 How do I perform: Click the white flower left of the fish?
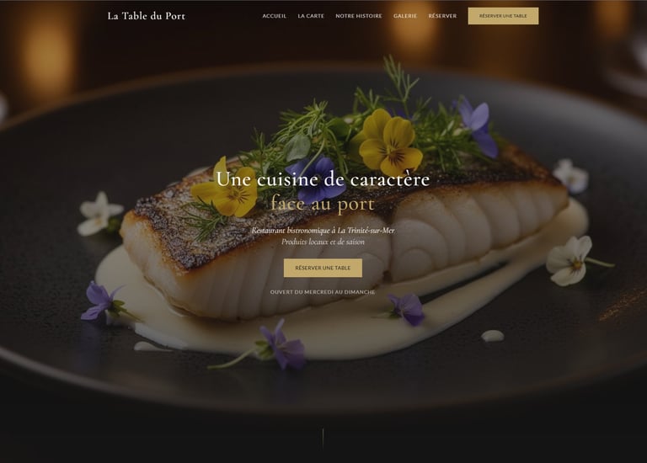click(99, 214)
